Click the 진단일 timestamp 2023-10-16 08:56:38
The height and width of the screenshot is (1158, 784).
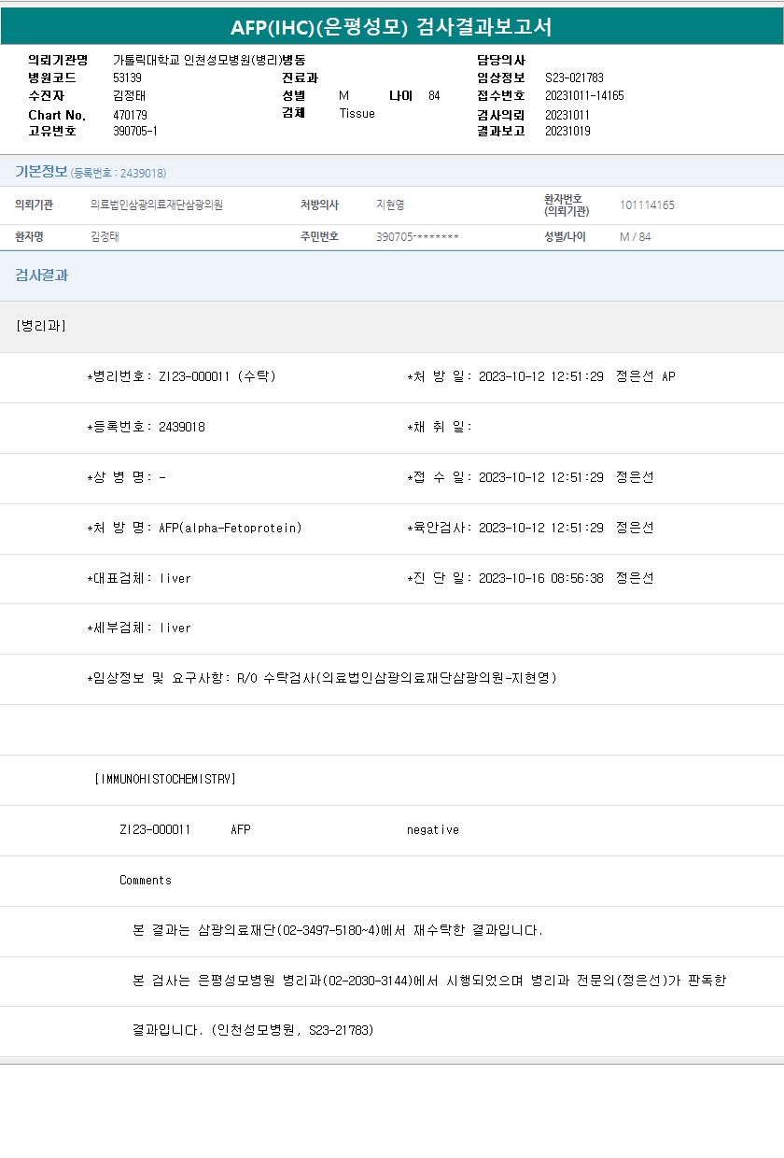point(540,578)
